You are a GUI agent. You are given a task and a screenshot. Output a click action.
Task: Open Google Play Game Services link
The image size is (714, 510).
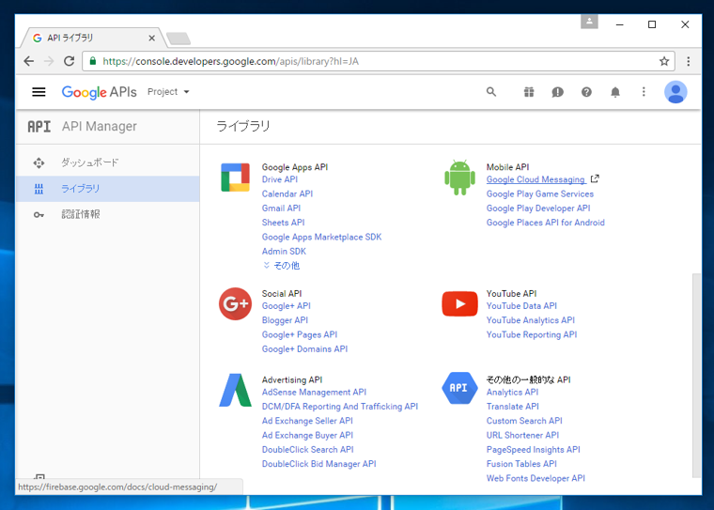coord(540,194)
